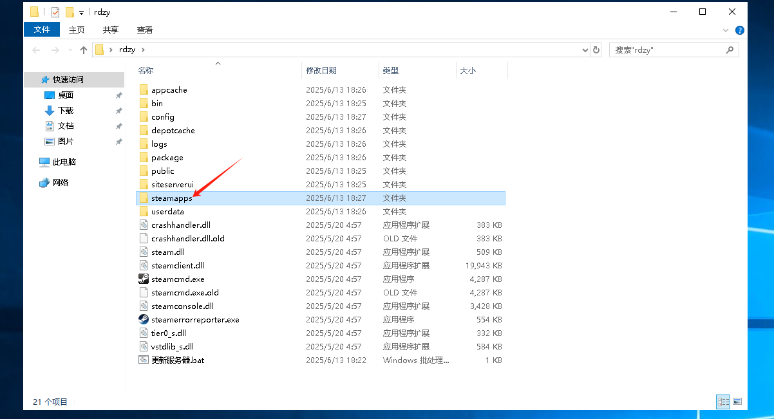774x419 pixels.
Task: Click the chevron before rdzy in address bar
Action: 111,50
